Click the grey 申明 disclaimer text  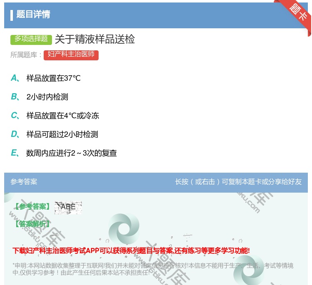(153, 269)
